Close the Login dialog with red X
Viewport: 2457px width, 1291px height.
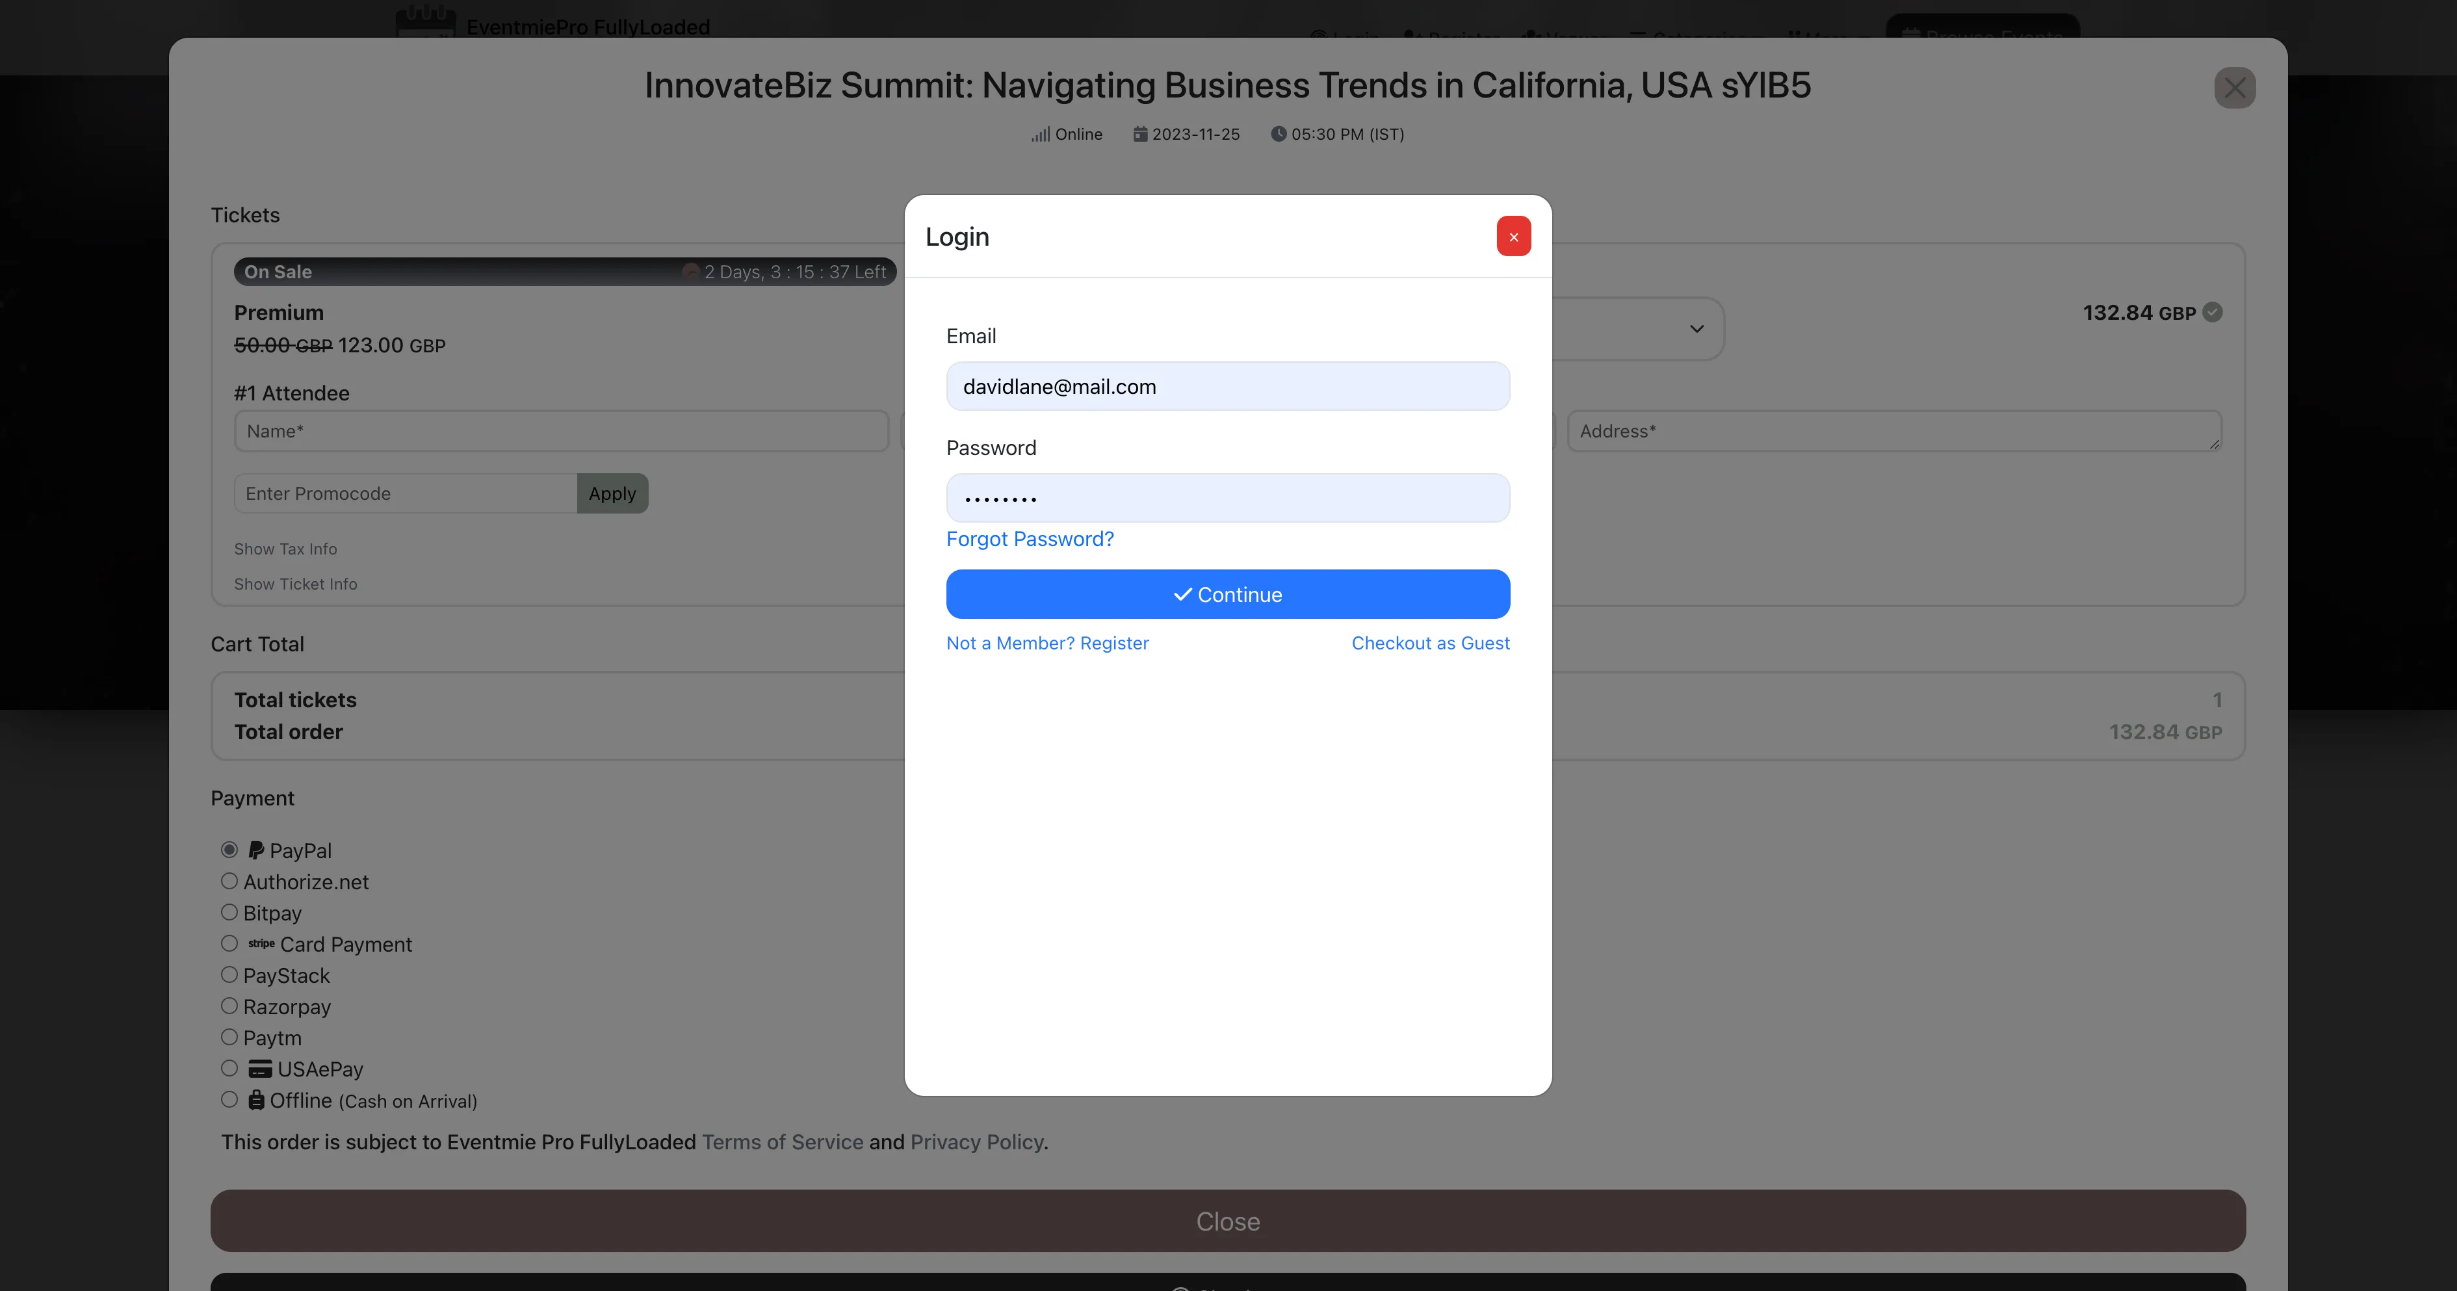(x=1513, y=237)
